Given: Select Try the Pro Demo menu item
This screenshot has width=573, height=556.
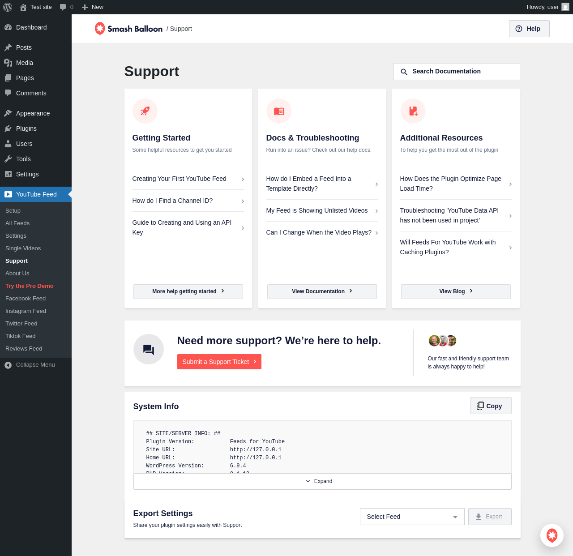Looking at the screenshot, I should tap(30, 286).
